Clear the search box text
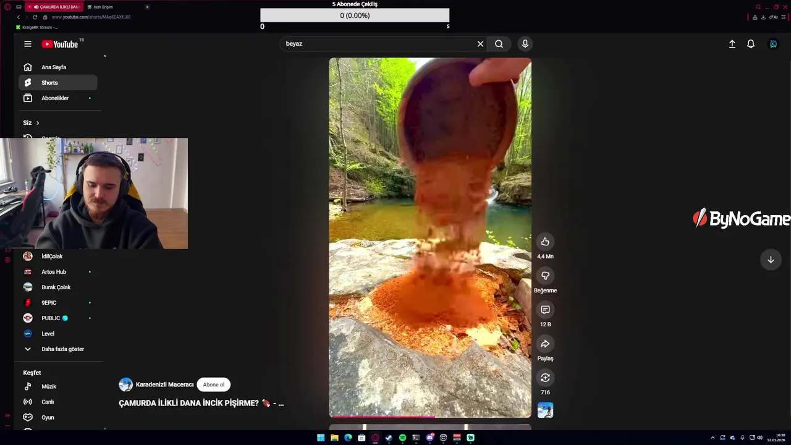Viewport: 791px width, 445px height. [480, 44]
